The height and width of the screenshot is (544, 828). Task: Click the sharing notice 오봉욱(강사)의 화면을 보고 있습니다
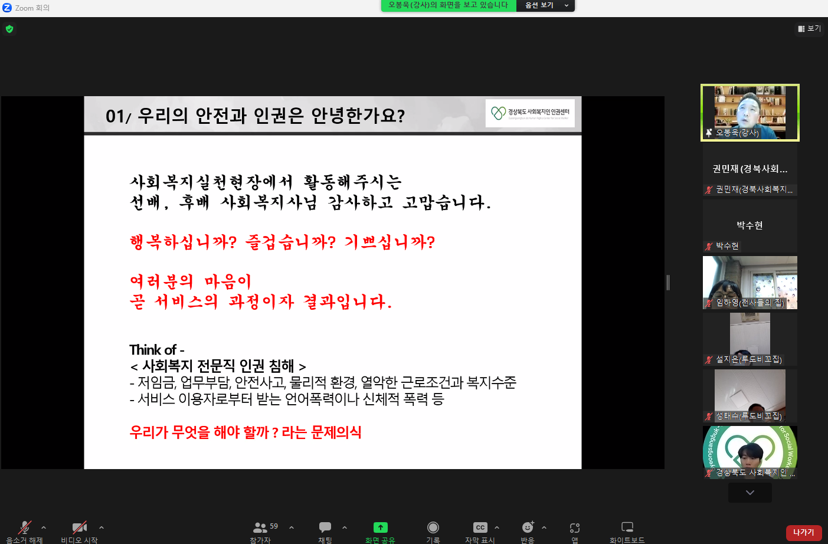449,5
